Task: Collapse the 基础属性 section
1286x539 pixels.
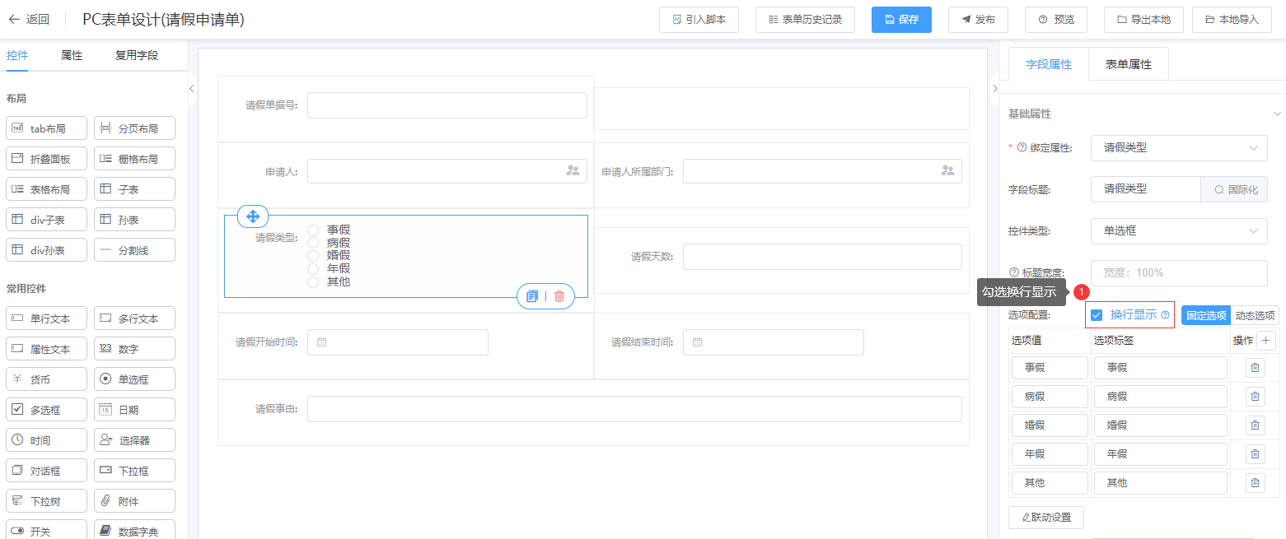Action: pyautogui.click(x=1277, y=114)
